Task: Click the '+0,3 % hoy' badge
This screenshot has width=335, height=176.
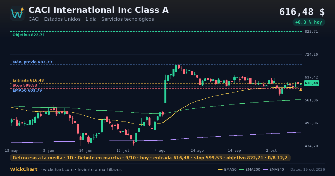Action: tap(308, 22)
